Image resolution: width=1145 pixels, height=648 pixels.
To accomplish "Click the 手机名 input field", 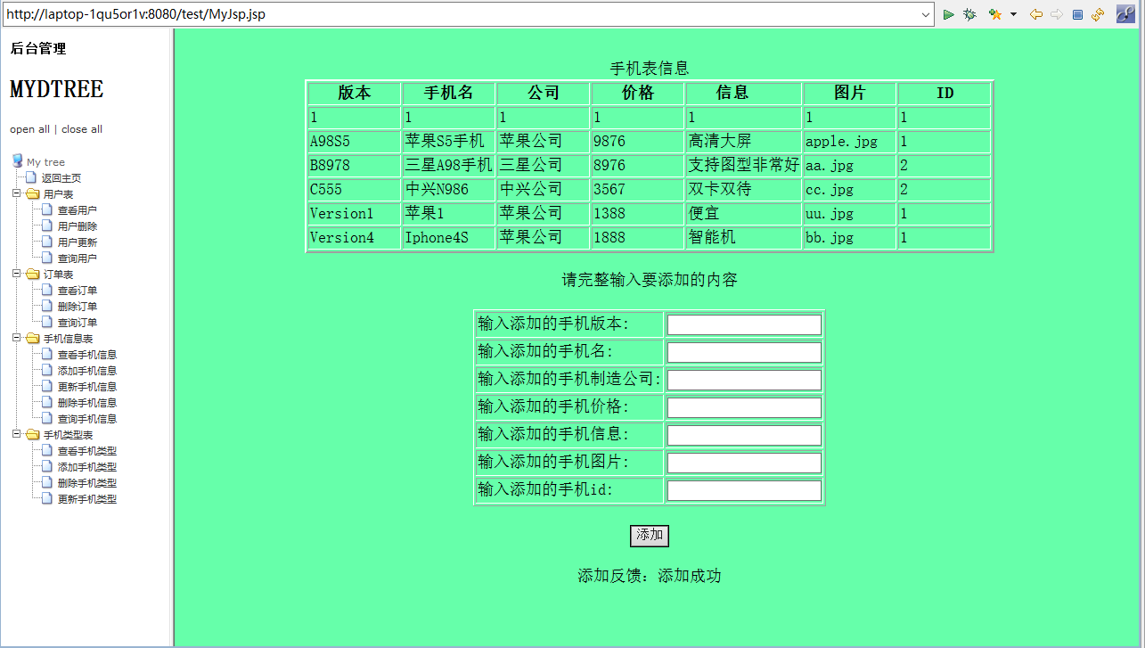I will 744,352.
